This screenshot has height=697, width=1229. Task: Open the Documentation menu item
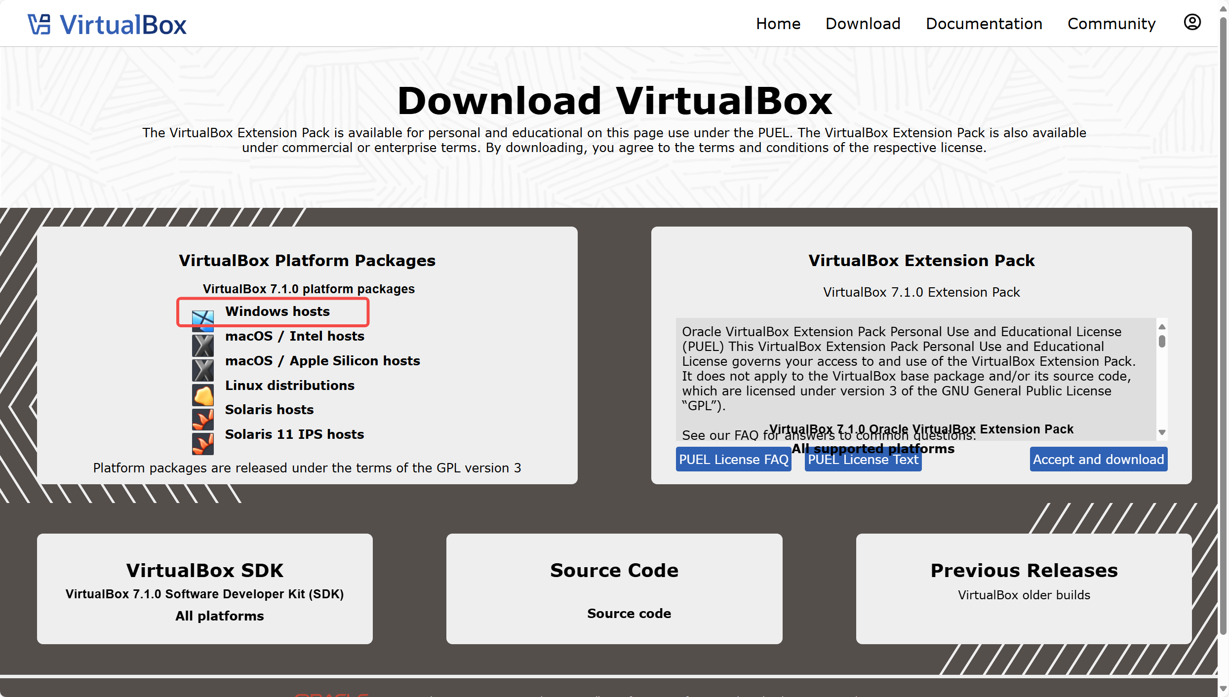pos(984,24)
